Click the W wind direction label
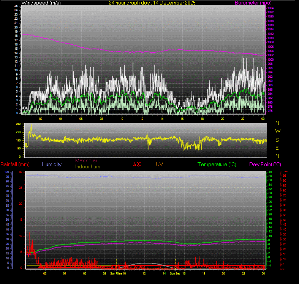Viewport: 299px width, 284px height. [278, 131]
